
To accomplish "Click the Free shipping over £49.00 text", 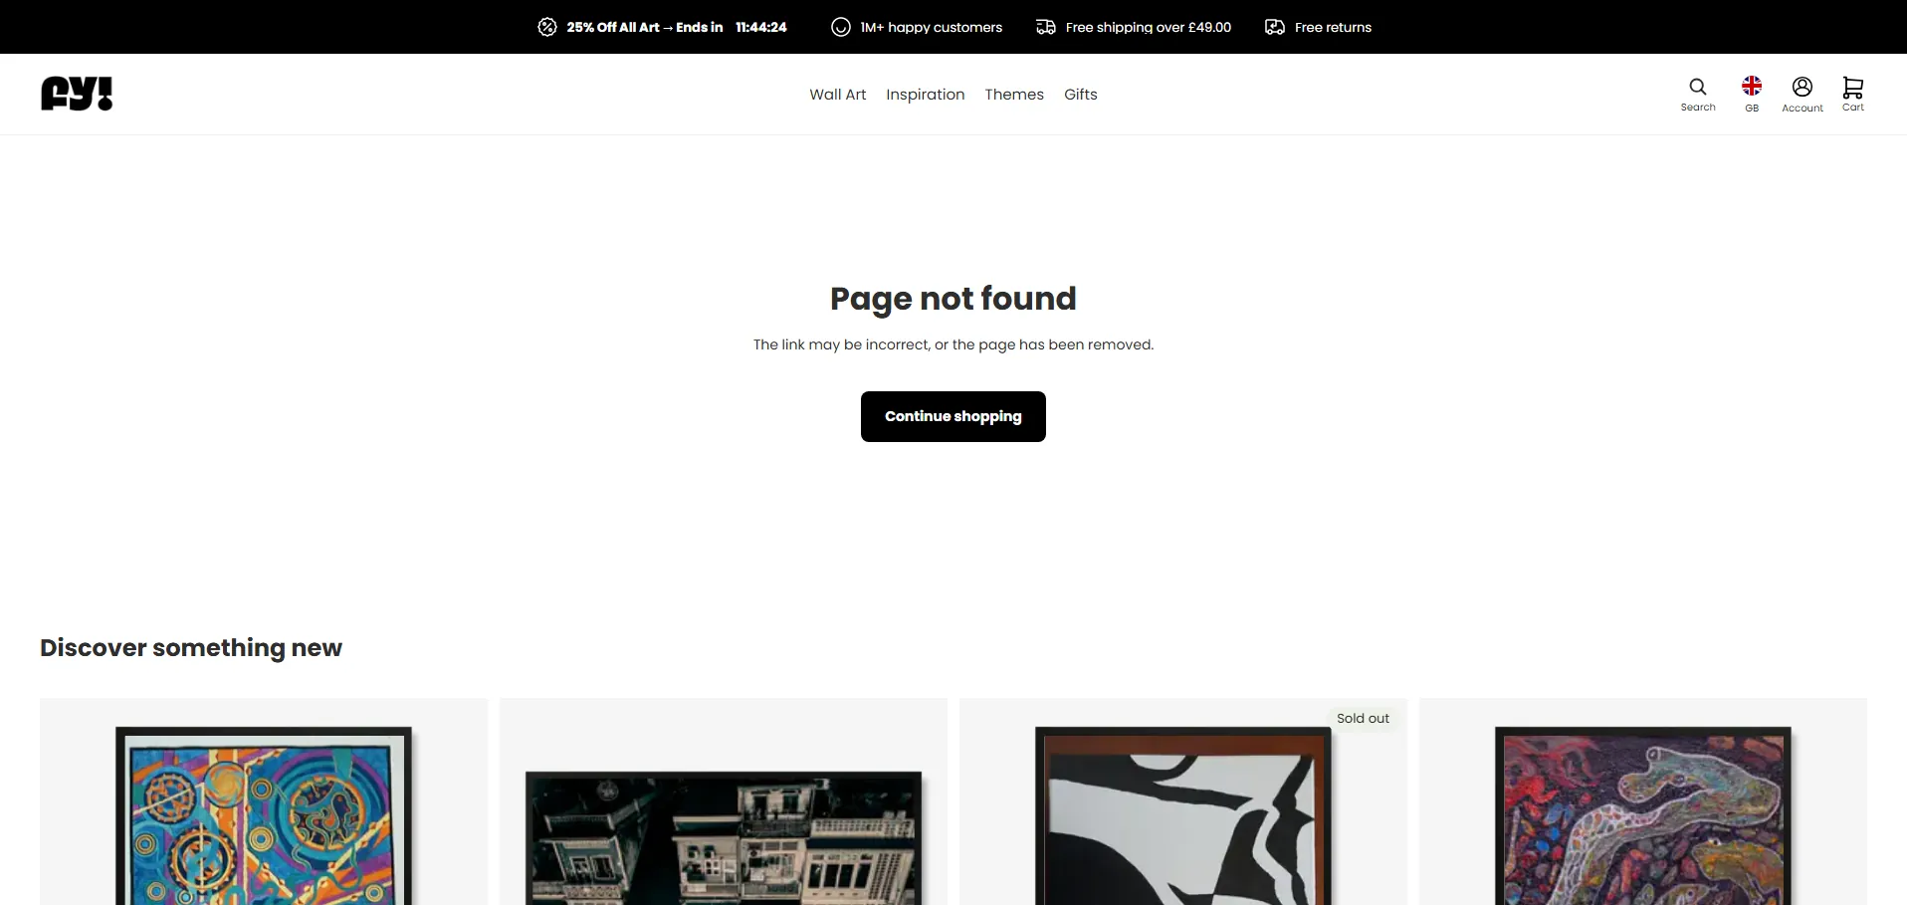I will click(x=1149, y=27).
